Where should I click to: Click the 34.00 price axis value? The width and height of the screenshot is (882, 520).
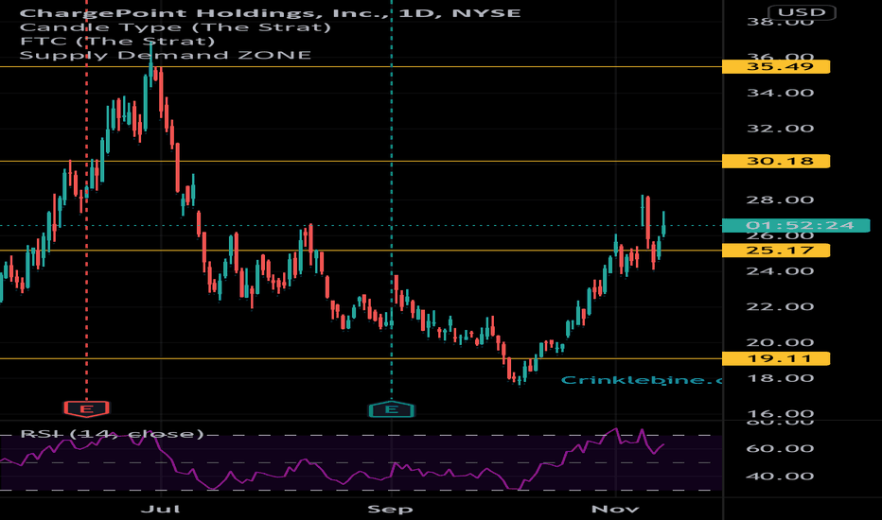(780, 93)
